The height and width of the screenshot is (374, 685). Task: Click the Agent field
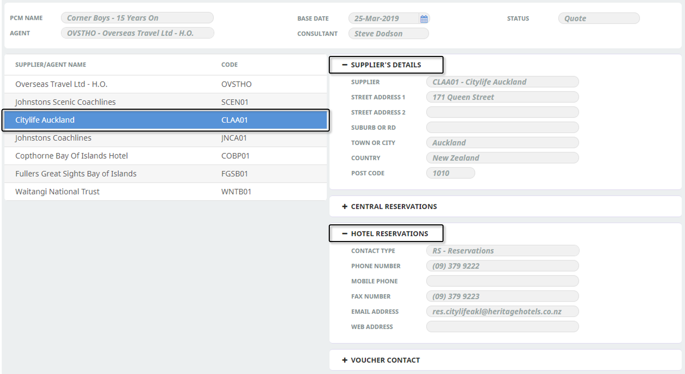click(137, 33)
